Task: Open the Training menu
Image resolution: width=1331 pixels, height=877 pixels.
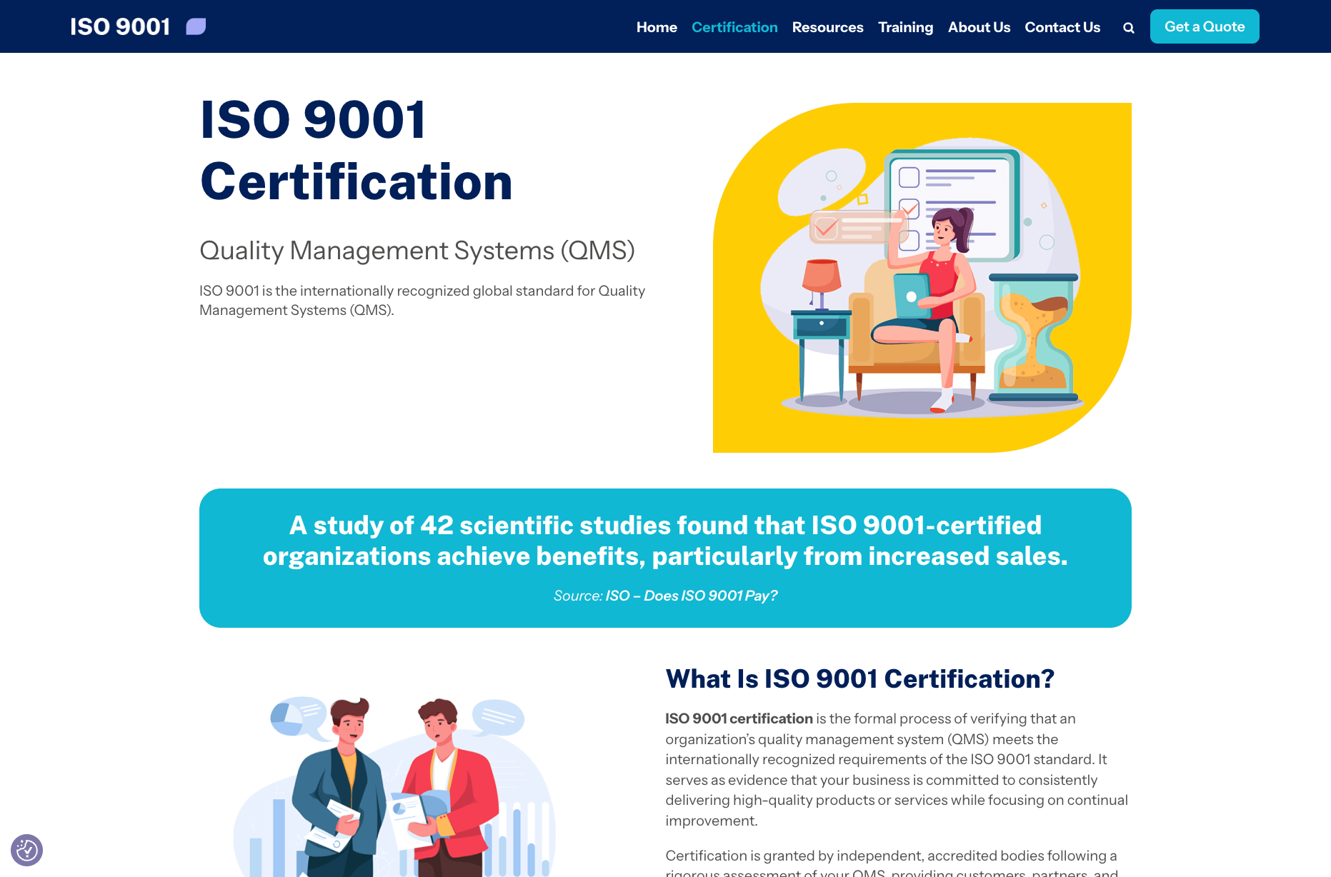Action: pos(905,27)
